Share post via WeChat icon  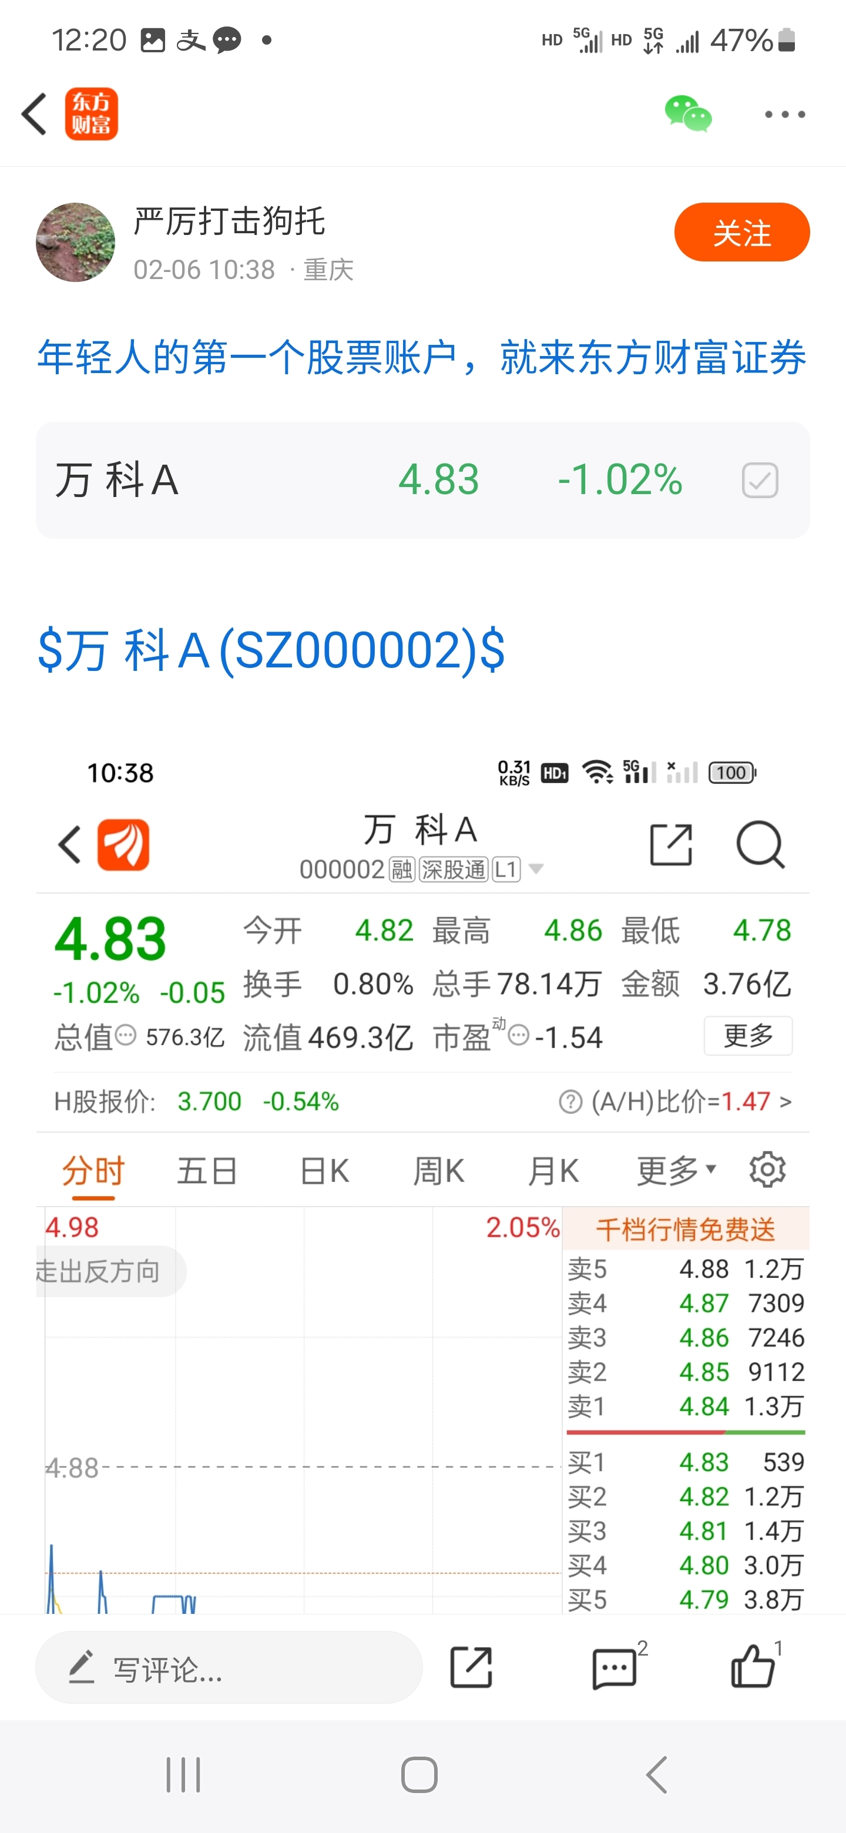[x=688, y=114]
